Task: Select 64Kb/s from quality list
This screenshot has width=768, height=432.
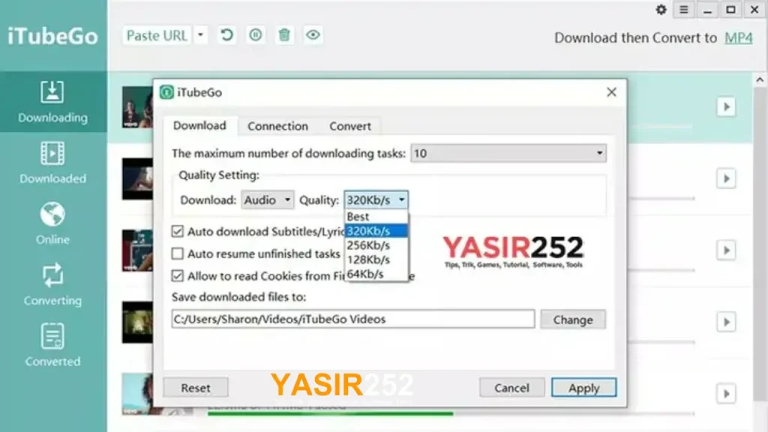Action: 376,274
